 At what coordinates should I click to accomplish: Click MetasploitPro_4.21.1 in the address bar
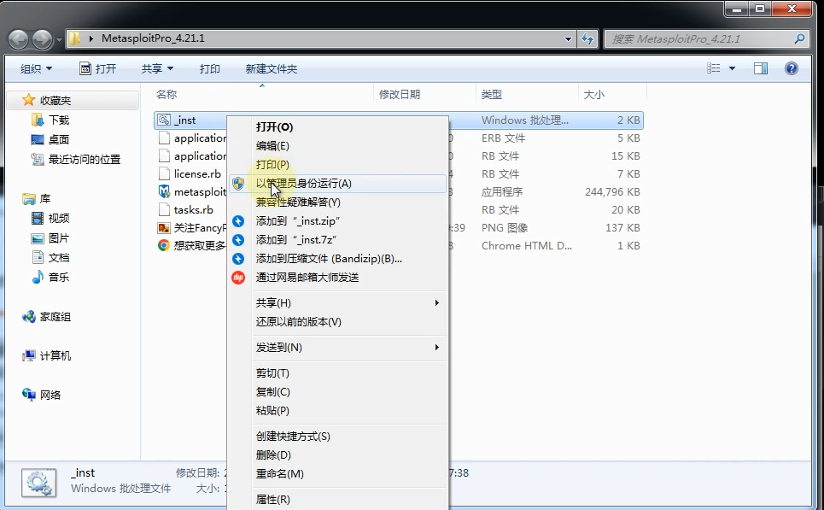tap(153, 38)
